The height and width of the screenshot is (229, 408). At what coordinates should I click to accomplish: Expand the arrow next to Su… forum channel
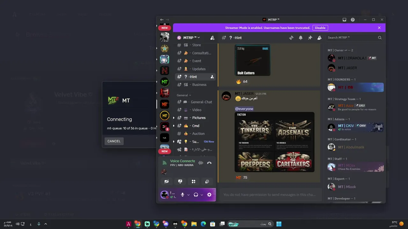[x=174, y=142]
